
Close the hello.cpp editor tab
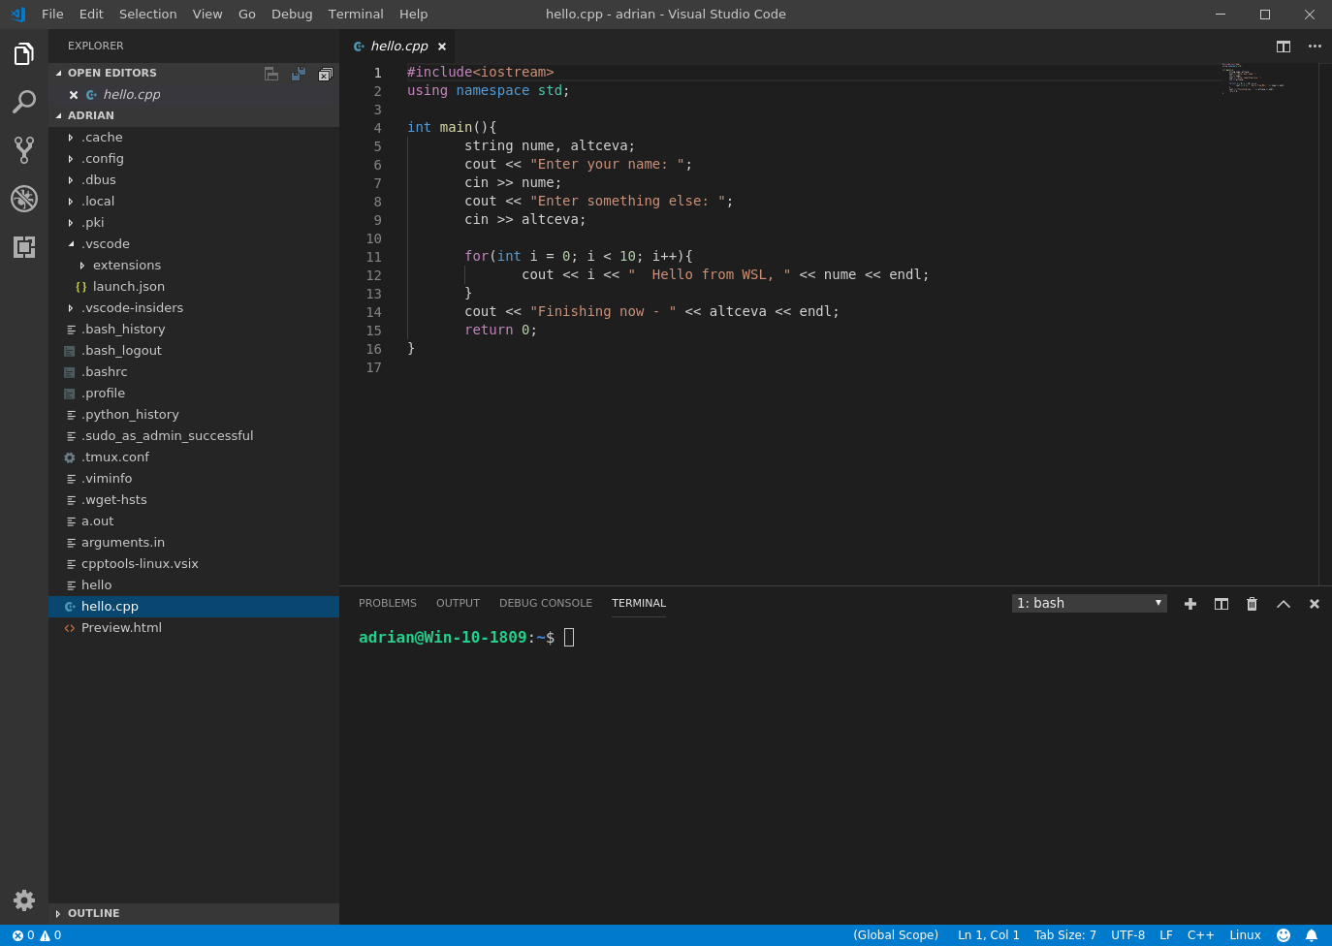click(442, 47)
